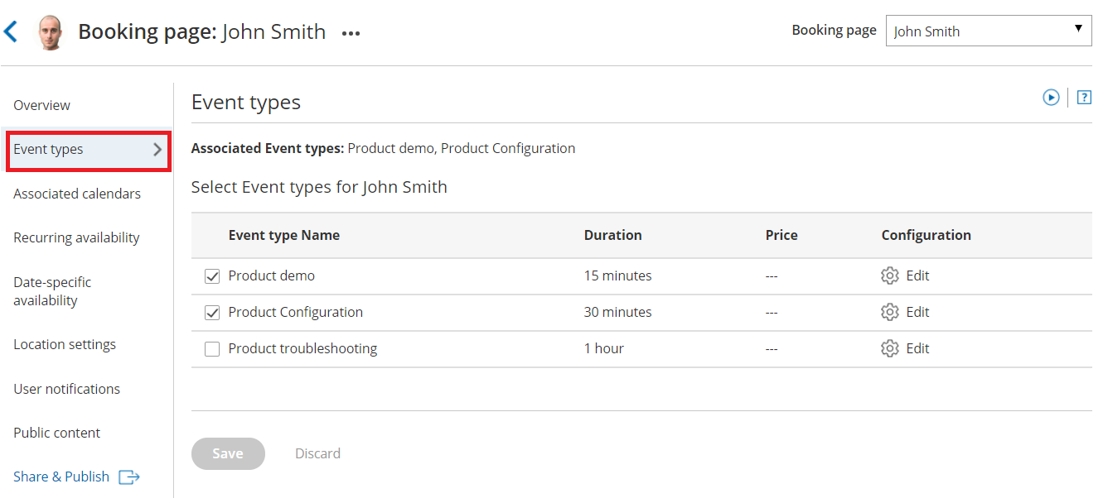Enable the Product troubleshooting checkbox

pos(212,349)
